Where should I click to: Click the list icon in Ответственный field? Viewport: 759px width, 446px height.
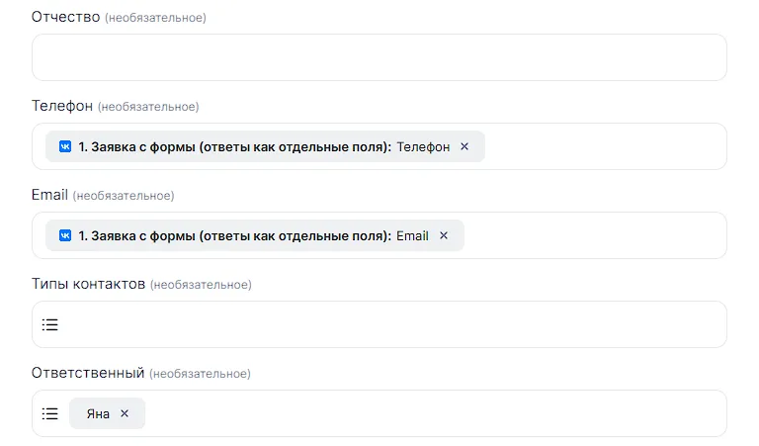pos(50,413)
